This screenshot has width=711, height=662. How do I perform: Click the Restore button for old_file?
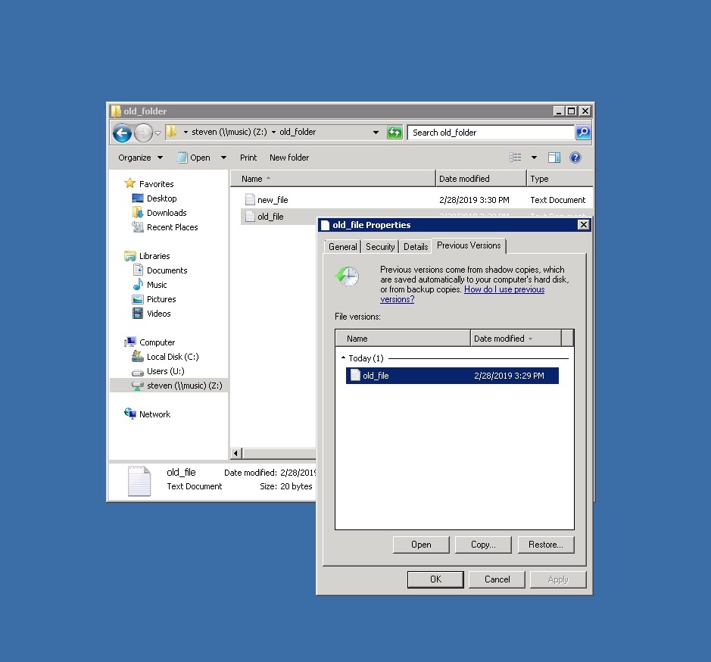point(546,544)
